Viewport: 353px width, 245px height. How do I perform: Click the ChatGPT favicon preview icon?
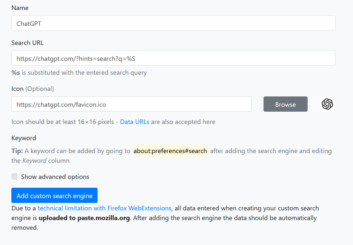pos(327,104)
